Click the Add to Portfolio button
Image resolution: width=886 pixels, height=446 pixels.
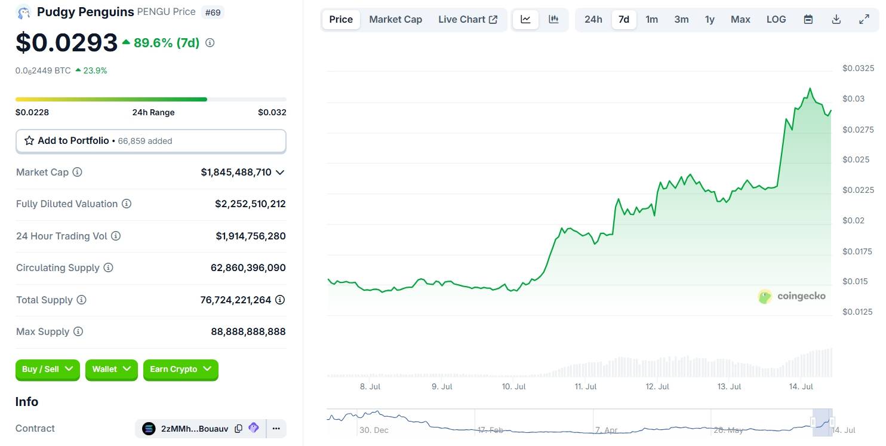(151, 141)
